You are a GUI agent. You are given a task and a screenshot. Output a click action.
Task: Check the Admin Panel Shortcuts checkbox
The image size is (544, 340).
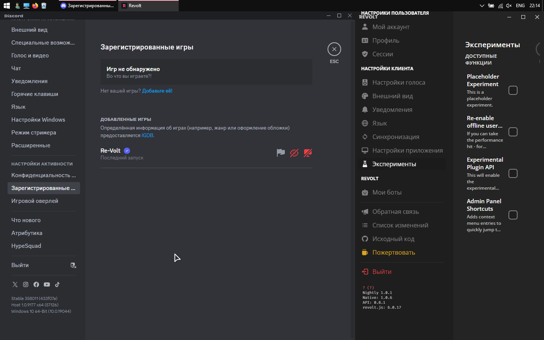(x=513, y=215)
